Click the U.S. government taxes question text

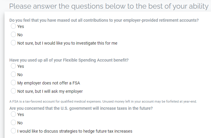[x=81, y=108]
